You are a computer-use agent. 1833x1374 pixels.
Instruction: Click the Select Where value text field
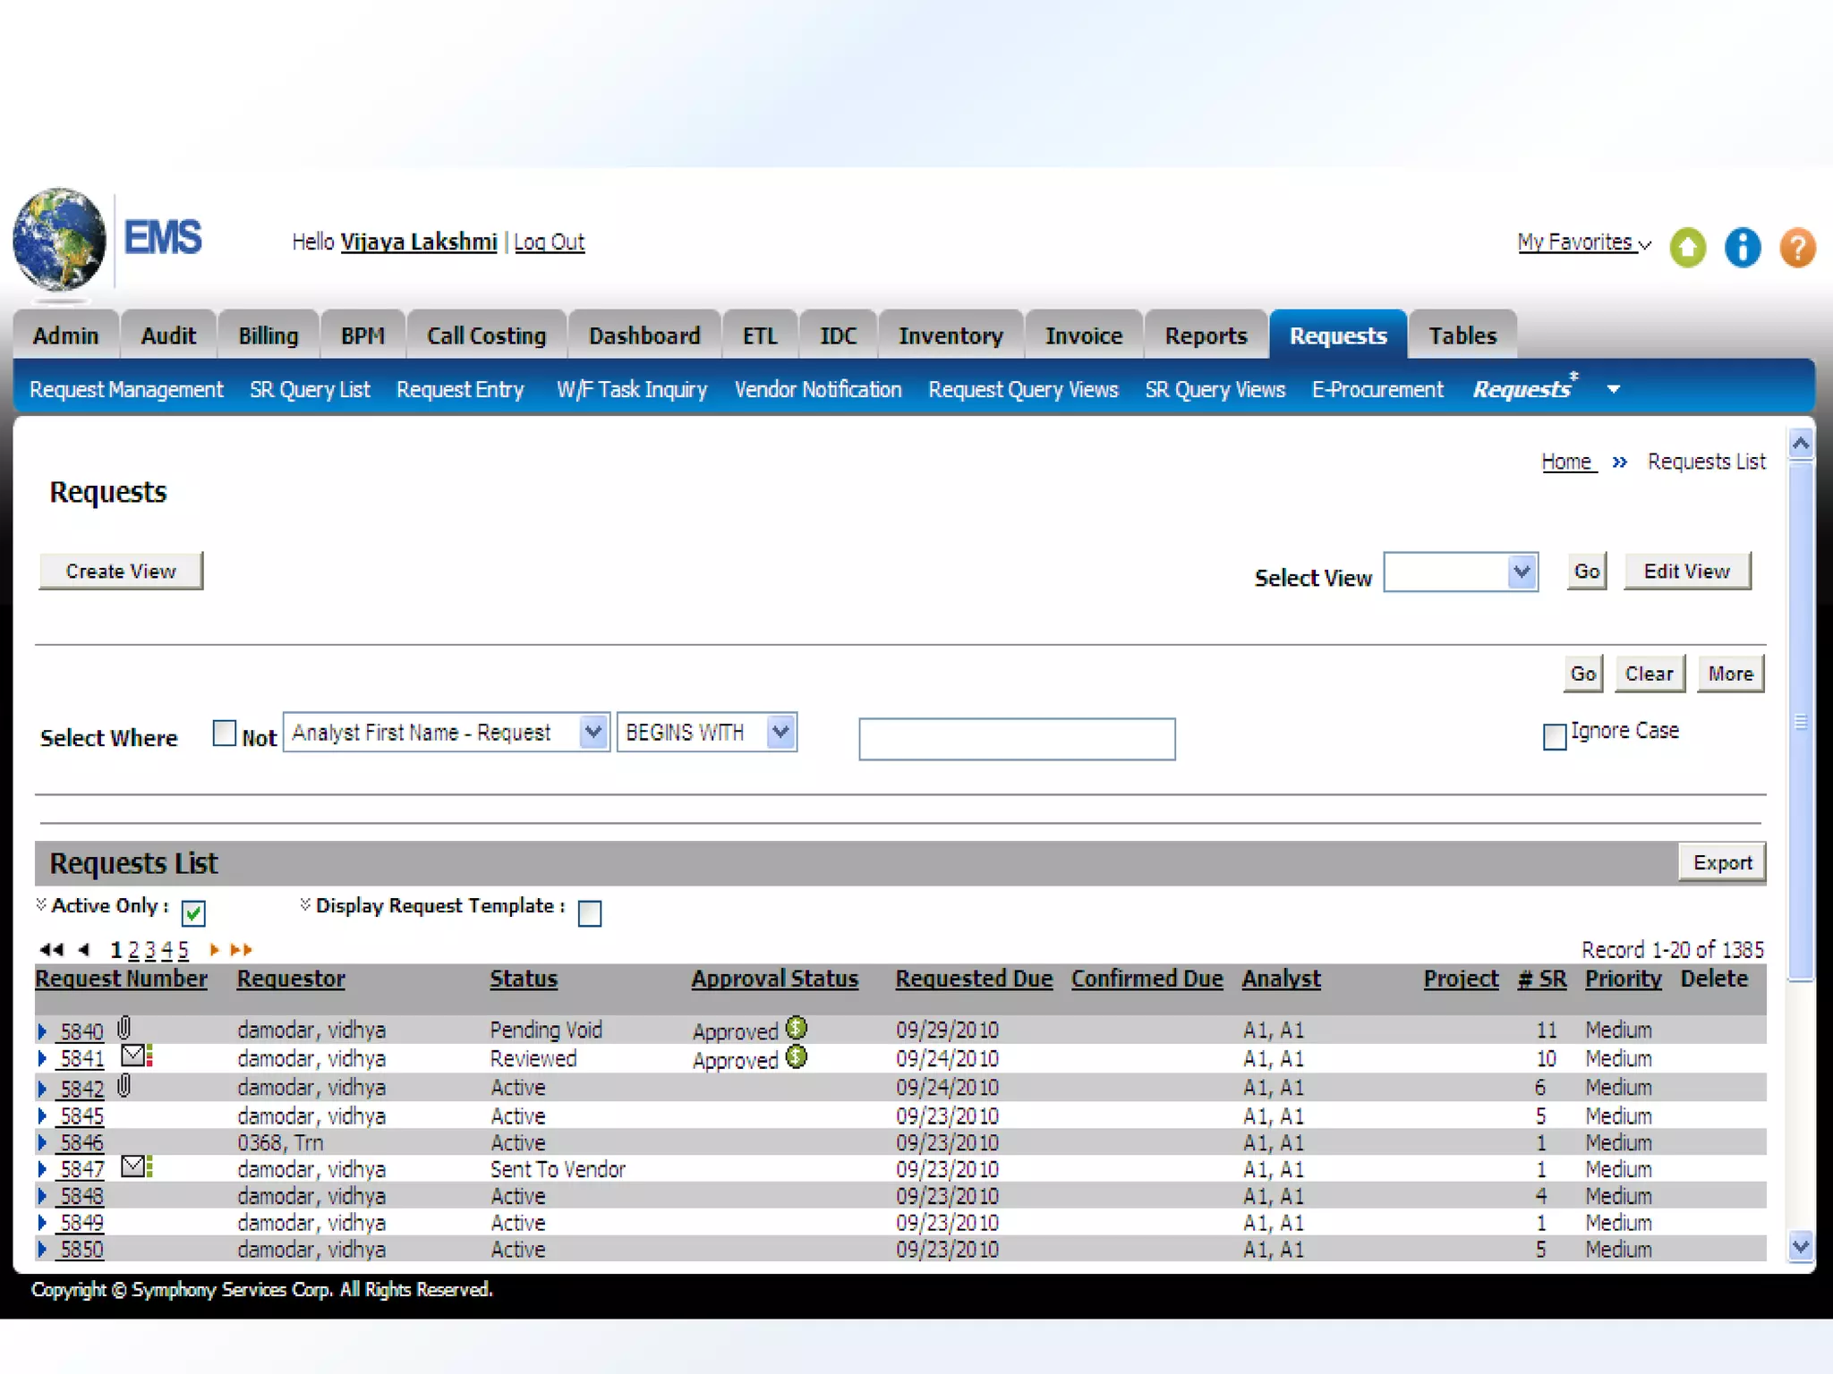[1016, 739]
